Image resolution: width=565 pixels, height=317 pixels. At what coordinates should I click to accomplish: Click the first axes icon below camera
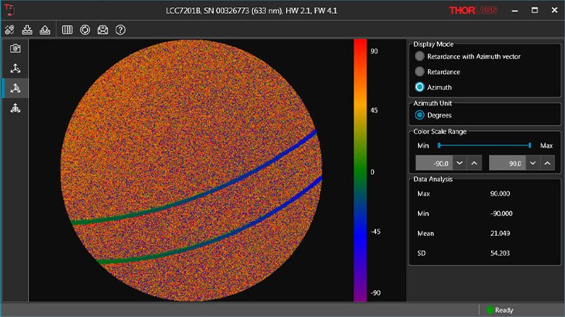pos(15,68)
